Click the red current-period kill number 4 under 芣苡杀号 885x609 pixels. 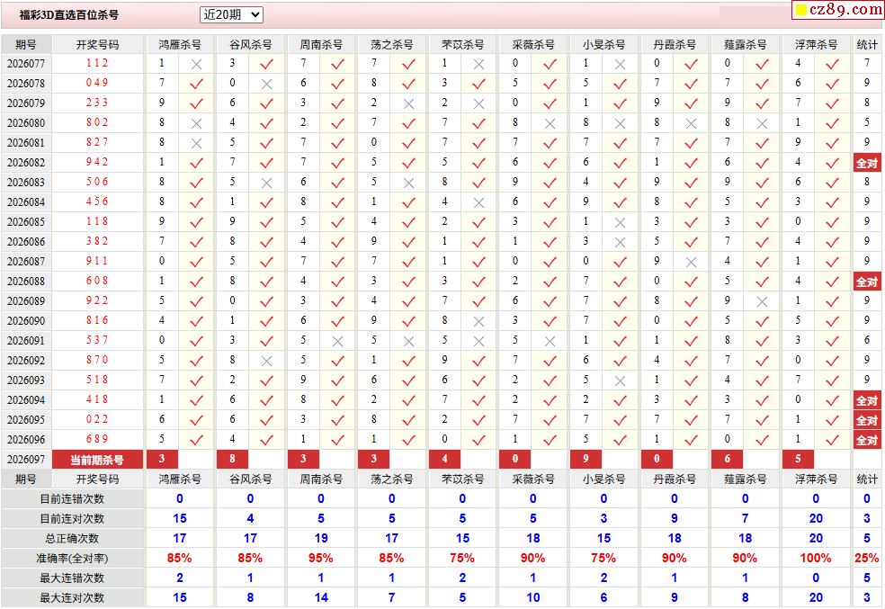tap(444, 459)
